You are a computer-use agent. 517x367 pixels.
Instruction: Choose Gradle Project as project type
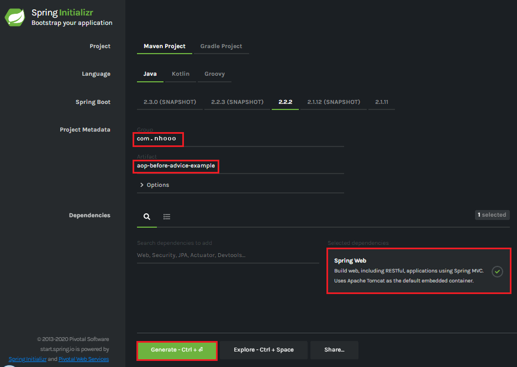(221, 46)
